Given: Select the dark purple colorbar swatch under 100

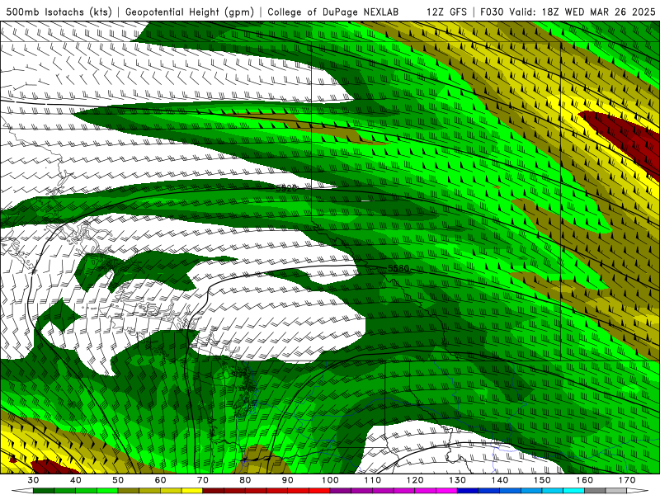Looking at the screenshot, I should (341, 491).
